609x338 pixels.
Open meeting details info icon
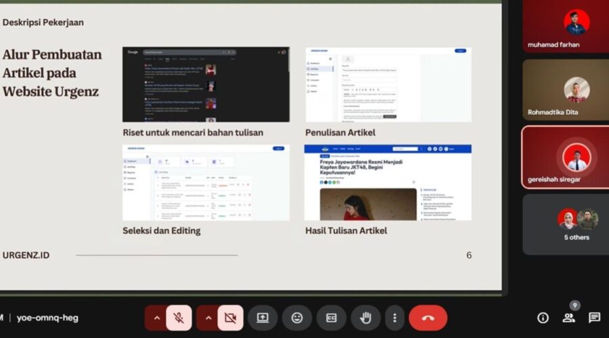click(543, 318)
